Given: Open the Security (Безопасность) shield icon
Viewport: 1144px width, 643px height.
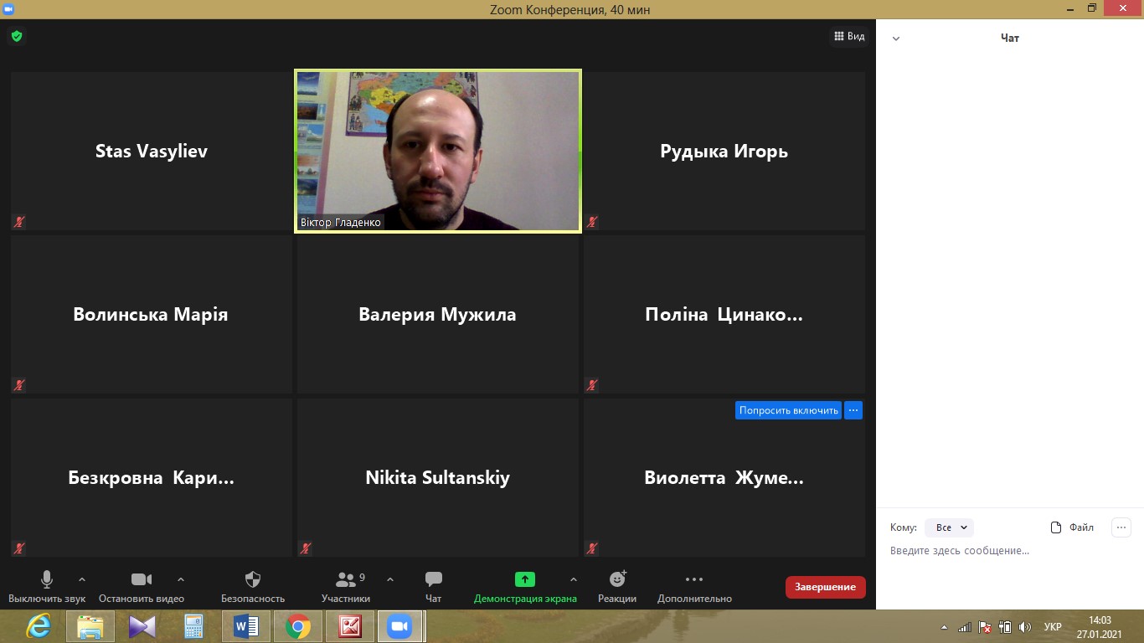Looking at the screenshot, I should point(253,579).
